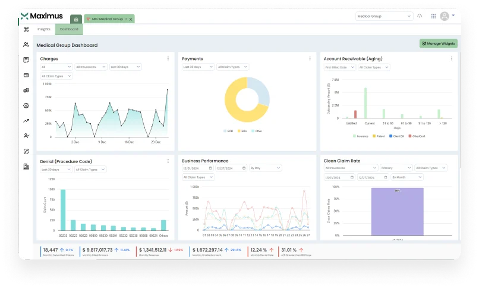479x288 pixels.
Task: Close the MG-Medical Group tab
Action: pos(131,20)
